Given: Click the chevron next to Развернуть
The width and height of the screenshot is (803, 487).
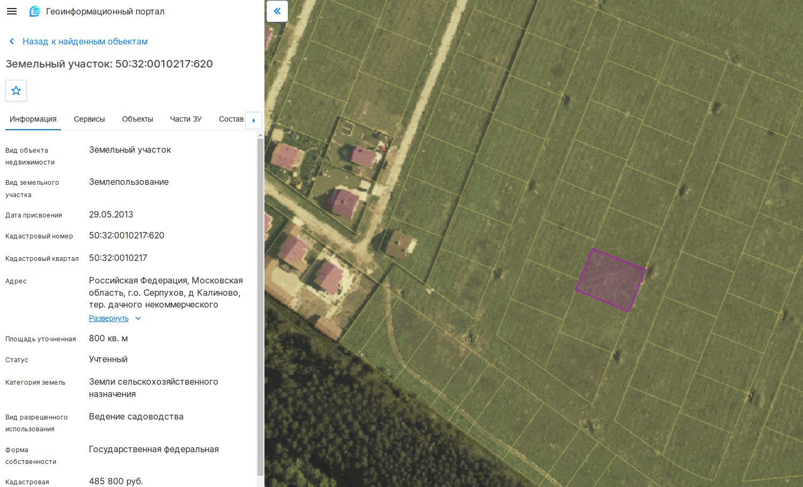Looking at the screenshot, I should [138, 318].
